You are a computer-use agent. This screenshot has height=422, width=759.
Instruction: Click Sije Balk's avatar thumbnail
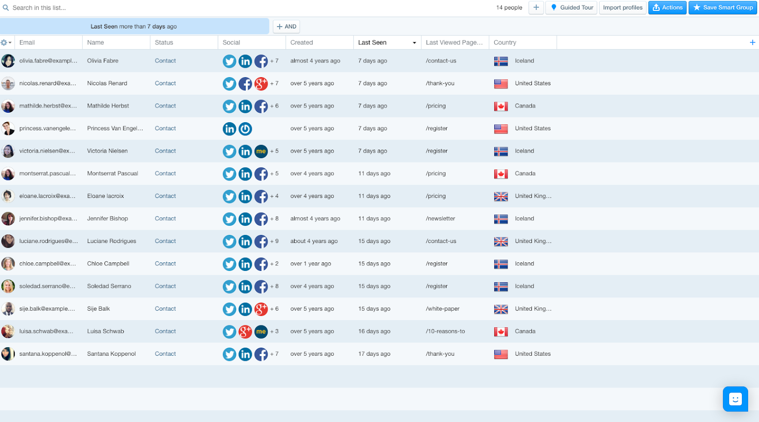tap(8, 309)
